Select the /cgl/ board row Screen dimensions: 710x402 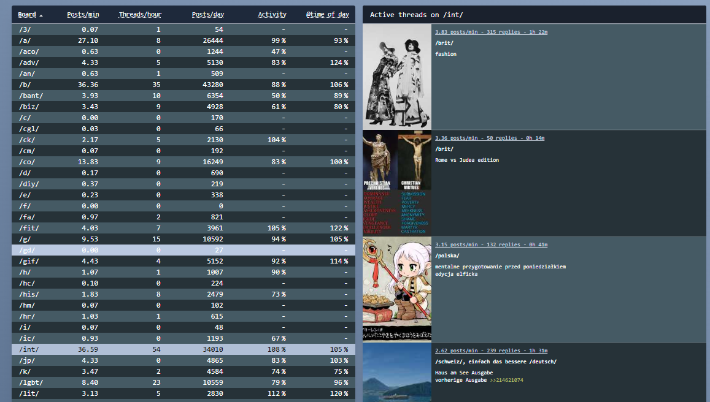[x=183, y=129]
